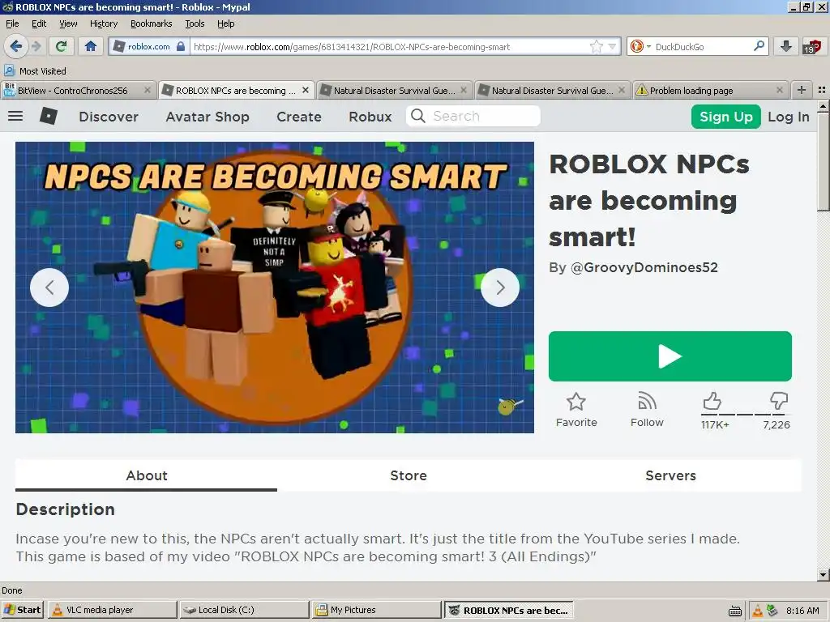Open the DuckDuckGo search engine selector
The image size is (830, 622).
pyautogui.click(x=640, y=46)
